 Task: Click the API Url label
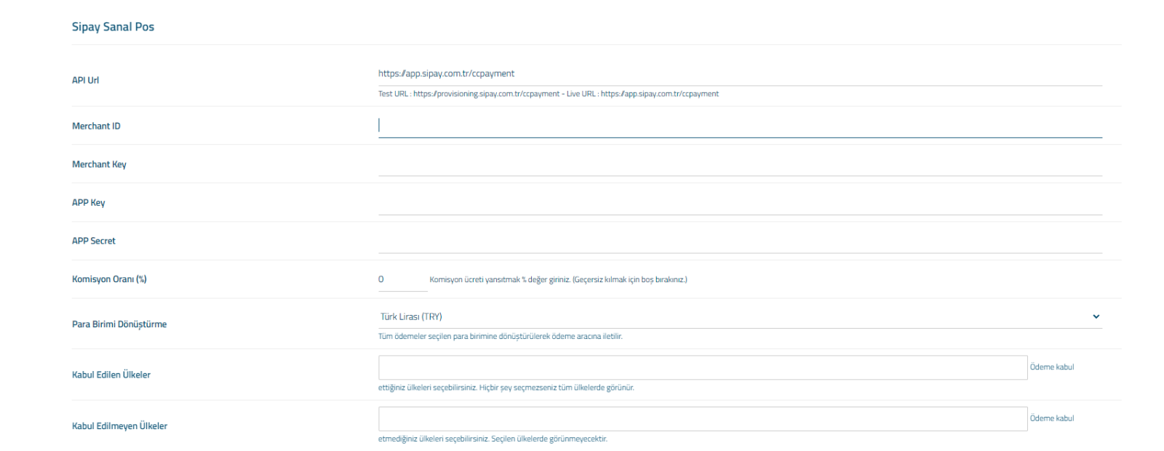point(85,80)
